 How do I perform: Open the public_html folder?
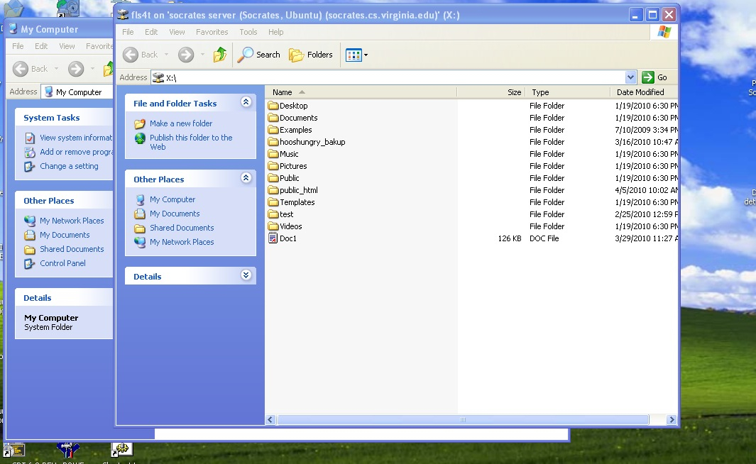[298, 190]
